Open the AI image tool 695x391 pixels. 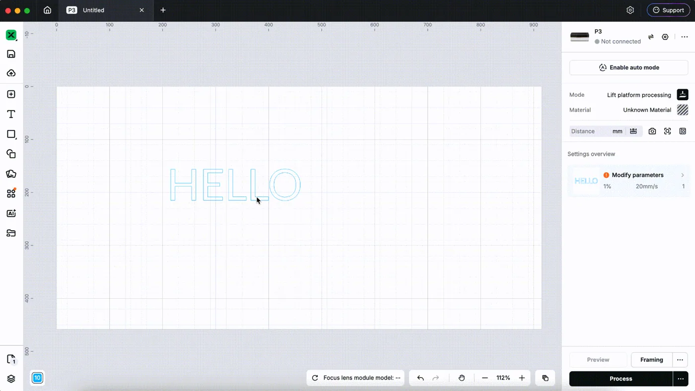(11, 213)
